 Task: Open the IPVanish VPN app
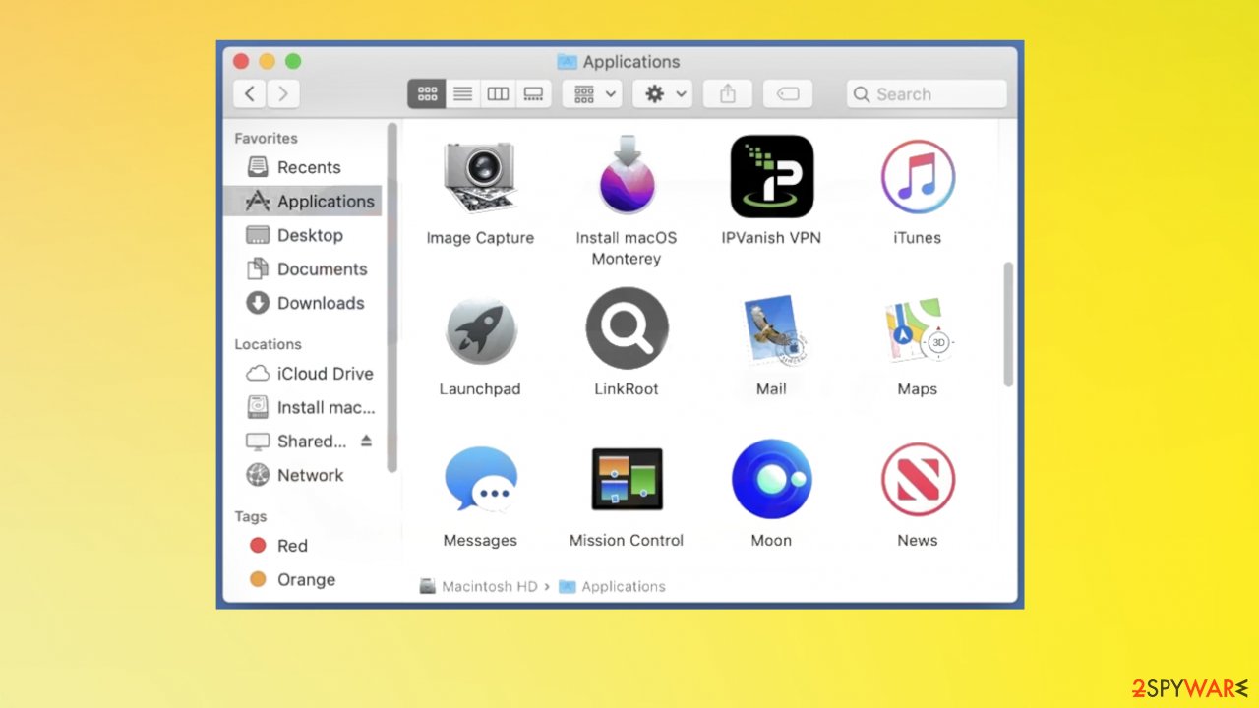(x=771, y=177)
